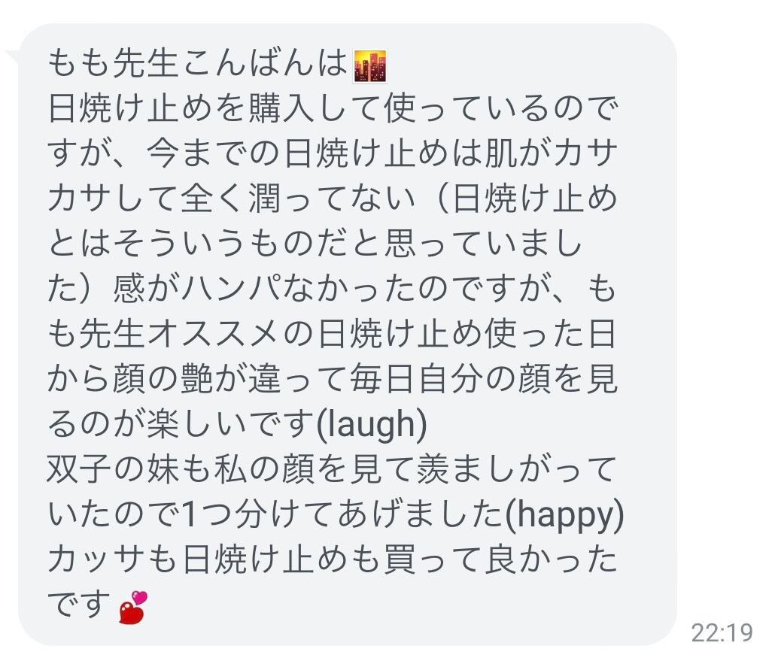Click the word カッサ on the second-last line

[x=96, y=560]
